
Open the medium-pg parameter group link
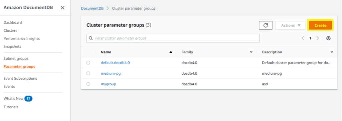pyautogui.click(x=111, y=73)
